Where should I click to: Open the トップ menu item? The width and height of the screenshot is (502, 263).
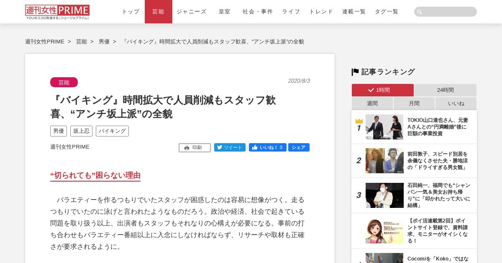(x=131, y=12)
